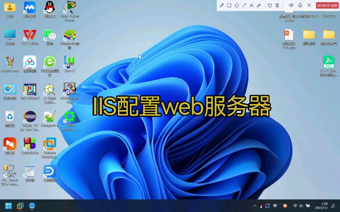Undo the last annotation in recorder toolbar

[x=270, y=5]
